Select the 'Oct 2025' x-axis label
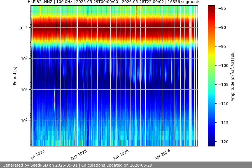The width and height of the screenshot is (252, 168). click(x=79, y=155)
